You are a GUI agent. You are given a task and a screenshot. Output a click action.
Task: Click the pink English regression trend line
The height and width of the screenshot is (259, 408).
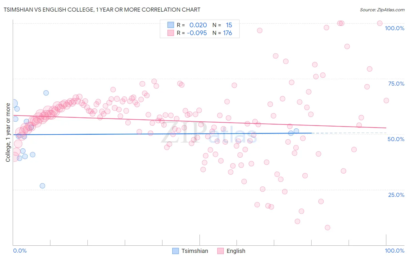point(200,122)
